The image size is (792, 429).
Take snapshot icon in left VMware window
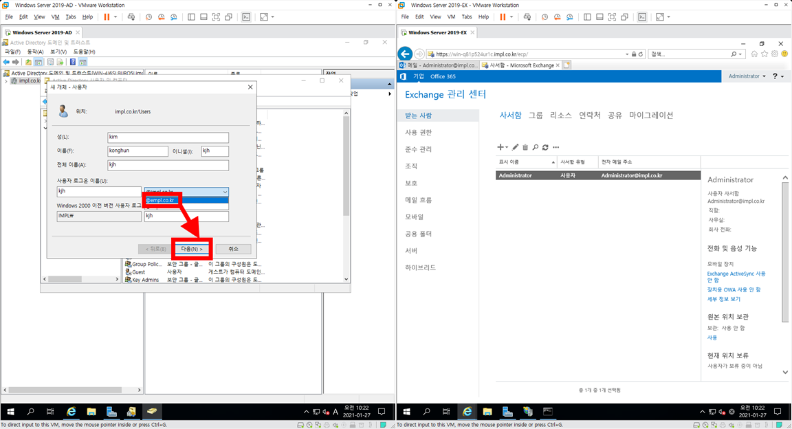pyautogui.click(x=148, y=16)
